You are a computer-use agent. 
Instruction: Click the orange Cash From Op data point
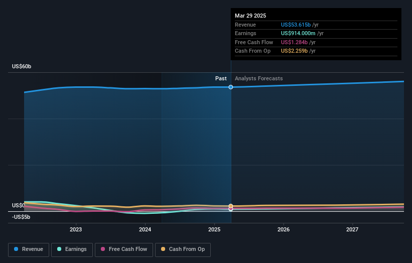[x=231, y=206]
